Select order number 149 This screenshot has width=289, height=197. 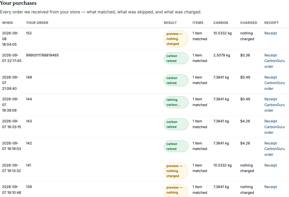pyautogui.click(x=29, y=77)
